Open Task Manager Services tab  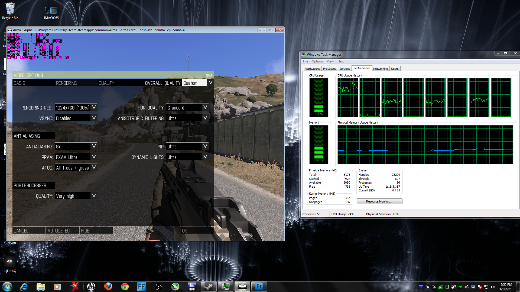point(345,69)
